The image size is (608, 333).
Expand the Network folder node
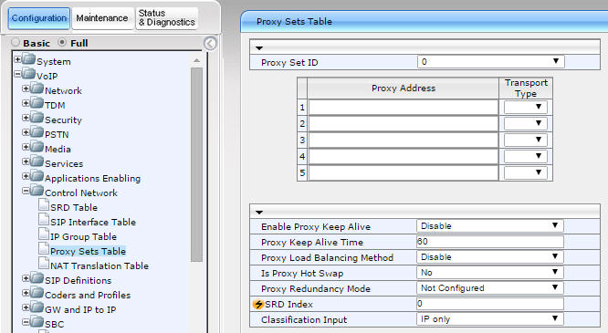26,88
